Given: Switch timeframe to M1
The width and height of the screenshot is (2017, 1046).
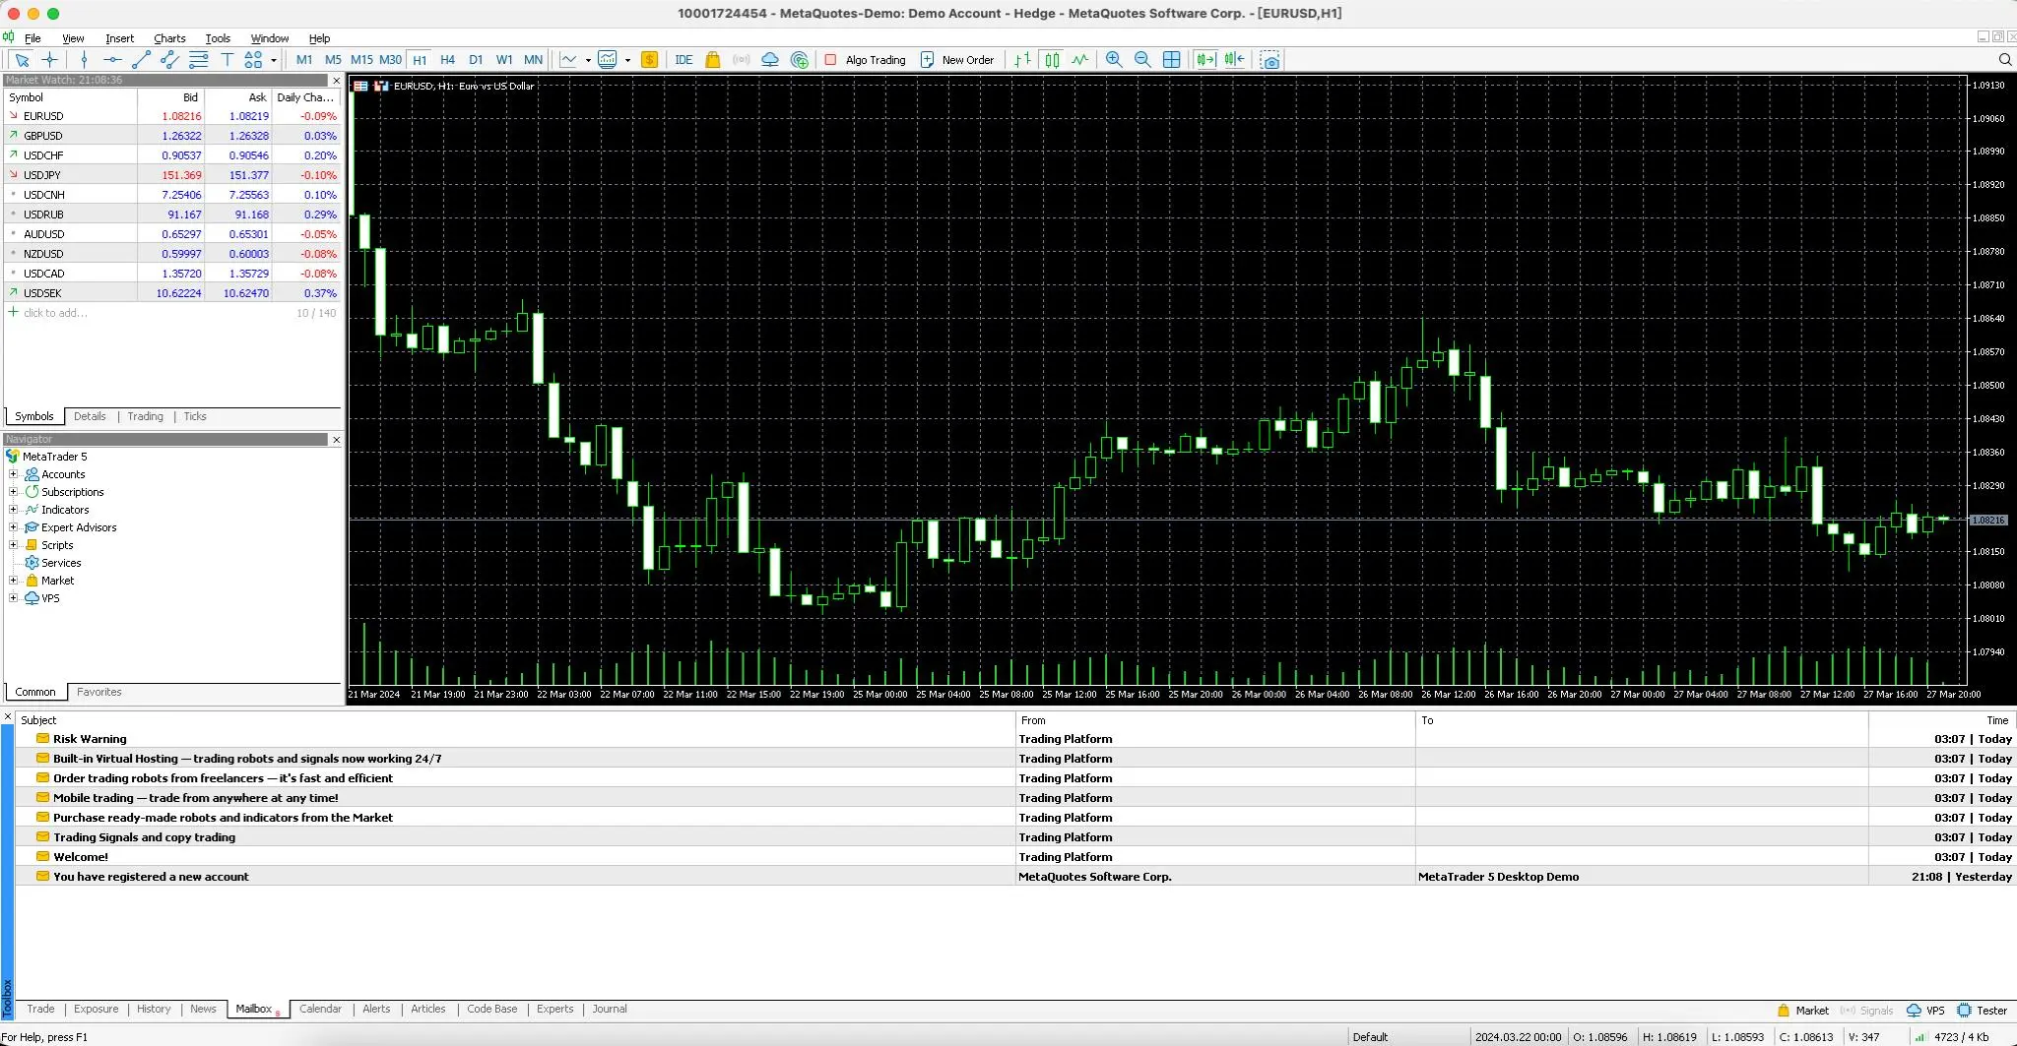Looking at the screenshot, I should 304,60.
